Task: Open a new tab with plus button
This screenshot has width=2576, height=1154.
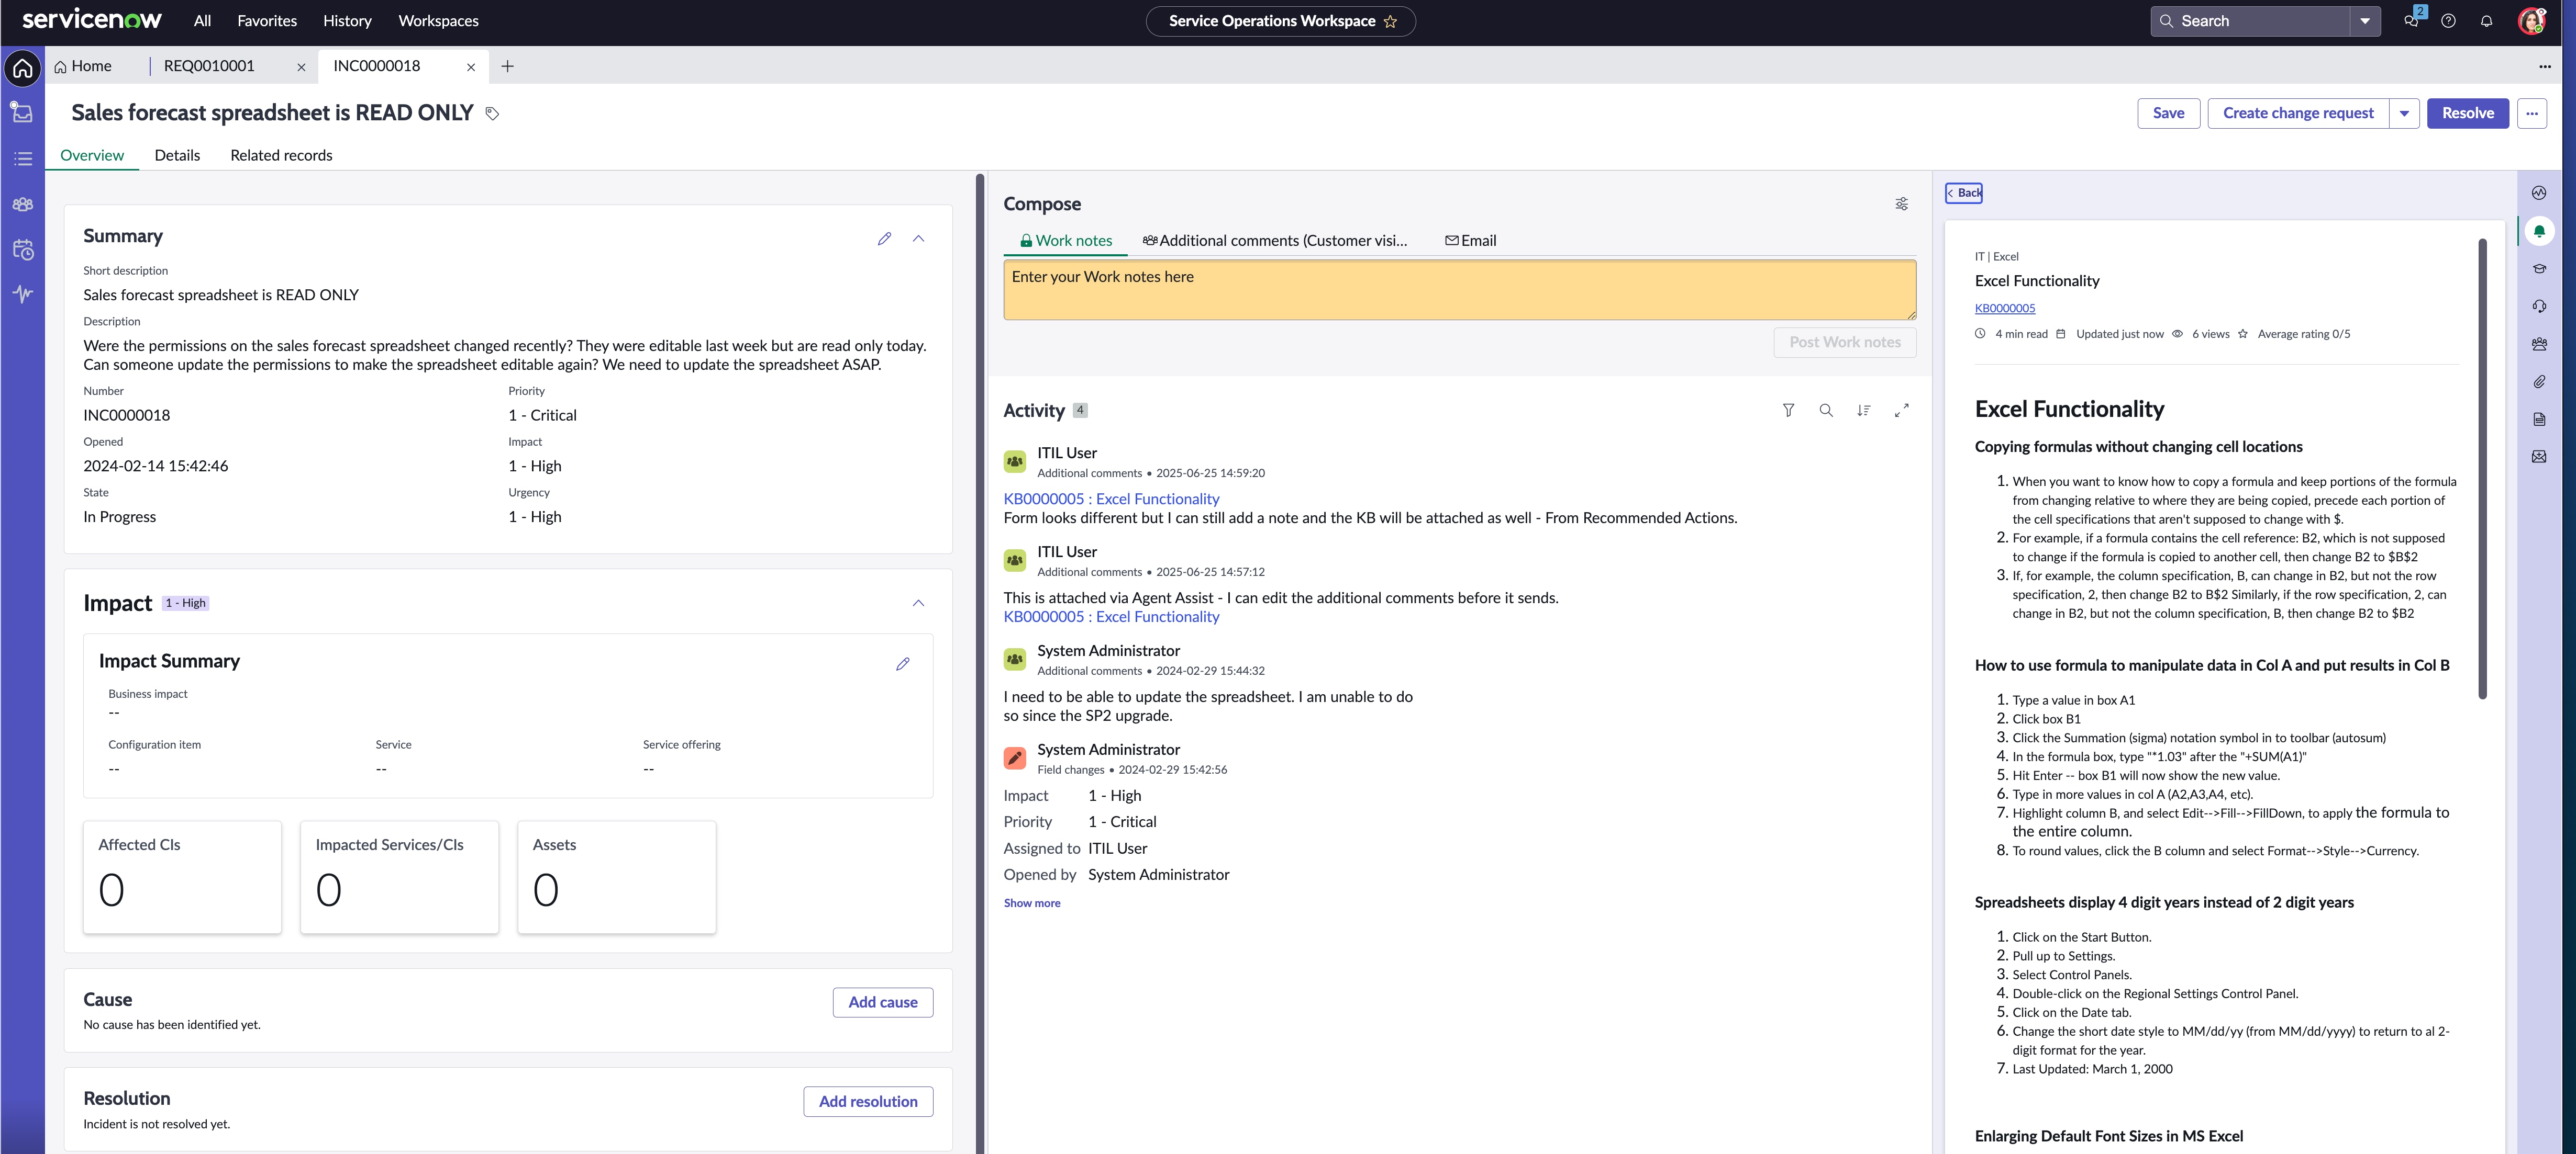Action: coord(508,66)
